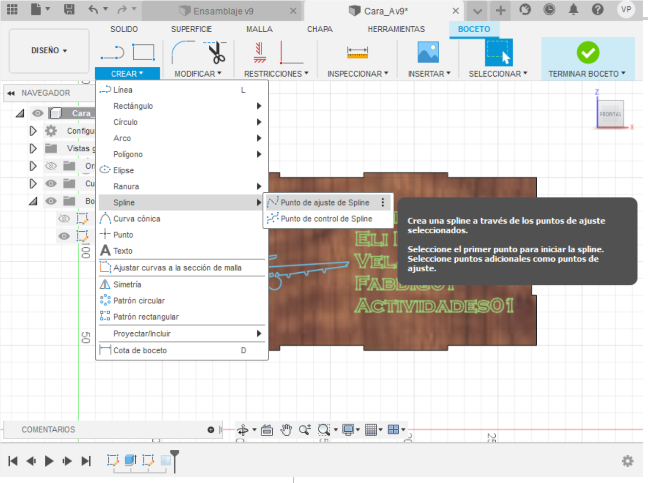Activate the Orbit tool in the navigation bar
This screenshot has height=483, width=648.
pos(243,430)
